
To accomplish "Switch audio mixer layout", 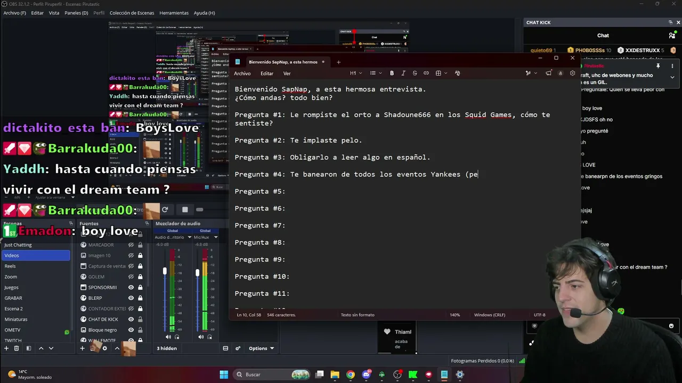I will 225,348.
